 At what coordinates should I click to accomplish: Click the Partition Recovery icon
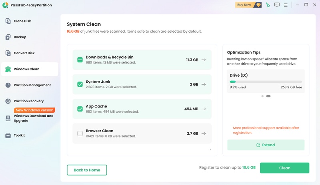pos(8,101)
